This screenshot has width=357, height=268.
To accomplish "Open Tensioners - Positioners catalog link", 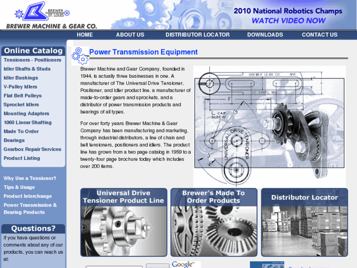I will coord(32,60).
